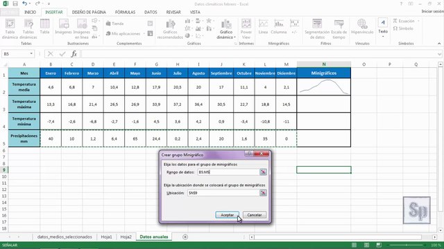Open the Name Box dropdown
This screenshot has height=249, width=444.
click(31, 54)
